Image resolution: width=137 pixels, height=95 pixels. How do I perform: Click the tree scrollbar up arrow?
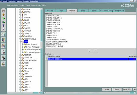click(41, 9)
